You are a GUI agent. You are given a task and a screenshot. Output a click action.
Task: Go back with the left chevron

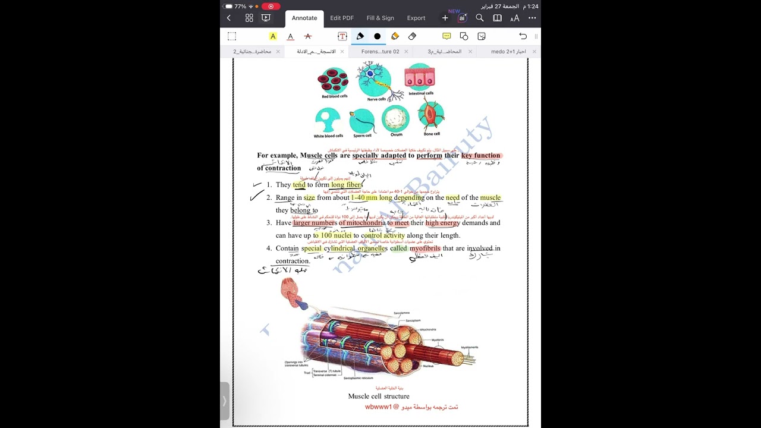tap(229, 18)
